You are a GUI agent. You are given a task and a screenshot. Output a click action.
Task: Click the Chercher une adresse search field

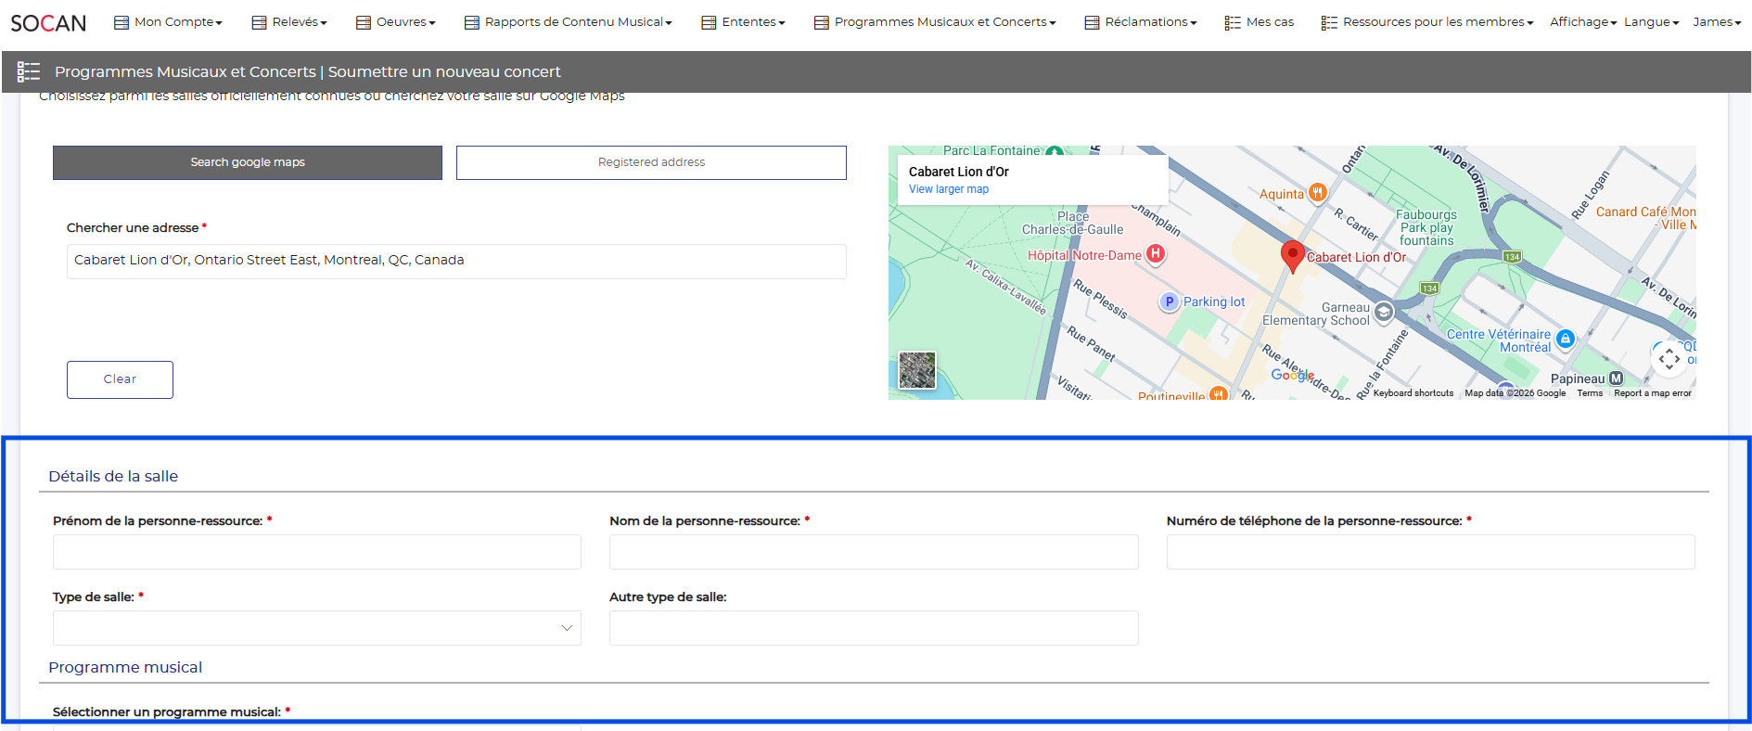pyautogui.click(x=456, y=261)
